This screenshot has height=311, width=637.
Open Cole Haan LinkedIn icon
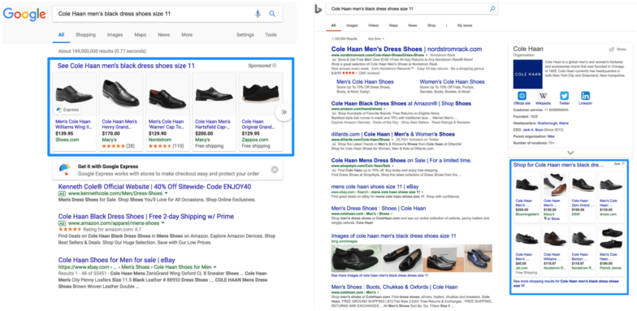(585, 96)
